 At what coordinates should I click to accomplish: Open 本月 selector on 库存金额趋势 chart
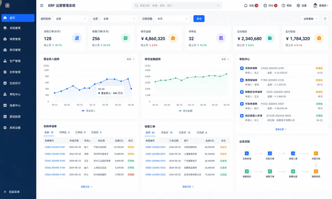pyautogui.click(x=225, y=59)
